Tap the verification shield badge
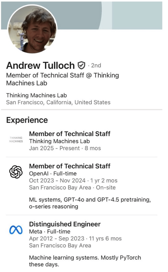Viewport: 168px width, 272px height. coord(81,65)
